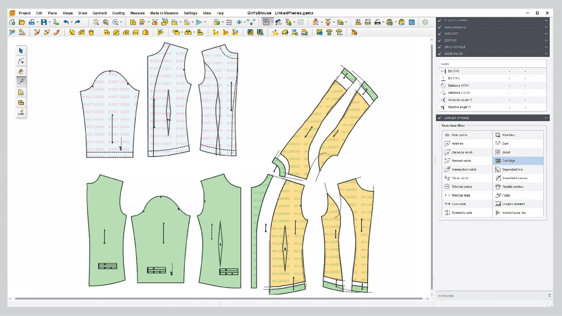The height and width of the screenshot is (316, 562).
Task: Select the arrow pointer tool in left toolbox
Action: click(21, 51)
